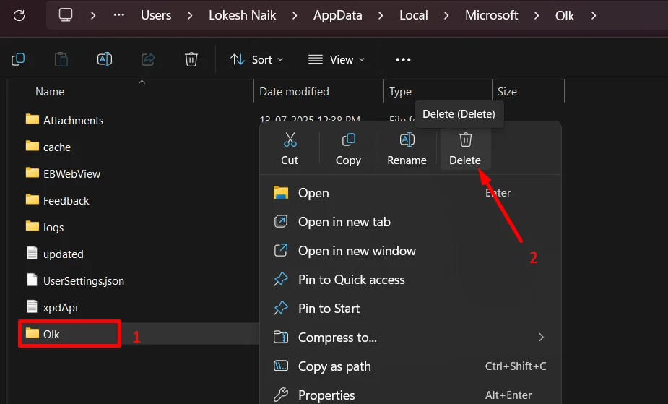Open the breadcrumb overflow ellipsis
This screenshot has width=668, height=404.
[x=119, y=15]
